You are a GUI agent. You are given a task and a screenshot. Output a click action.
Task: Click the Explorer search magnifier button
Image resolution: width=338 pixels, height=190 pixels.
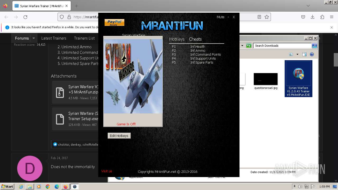coord(314,46)
